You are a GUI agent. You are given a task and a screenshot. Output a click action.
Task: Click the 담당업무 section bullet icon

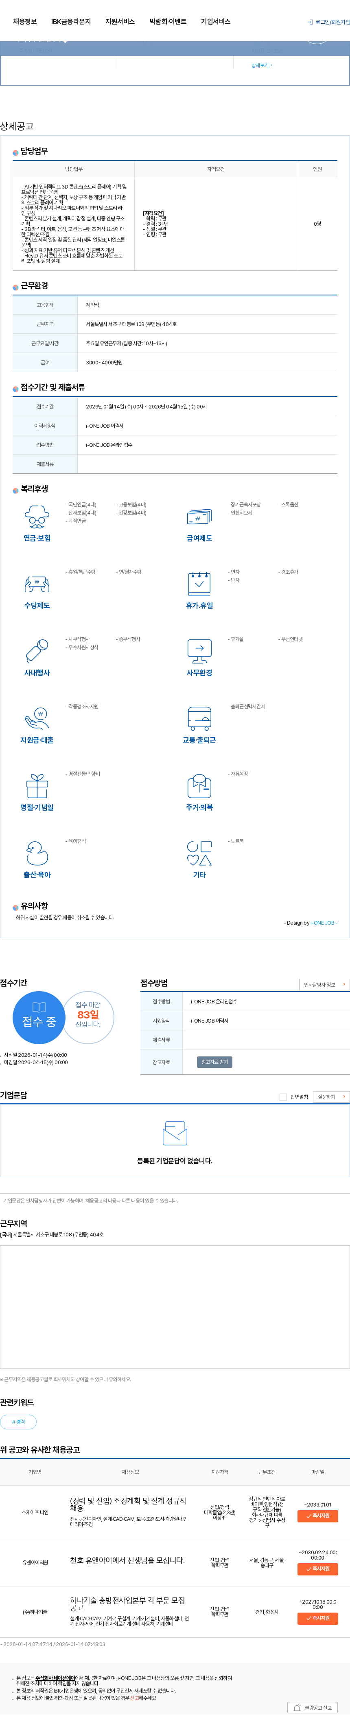point(15,153)
